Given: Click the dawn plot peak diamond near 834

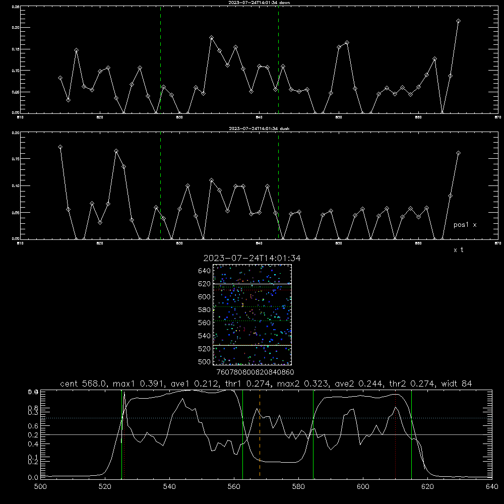Looking at the screenshot, I should [212, 38].
